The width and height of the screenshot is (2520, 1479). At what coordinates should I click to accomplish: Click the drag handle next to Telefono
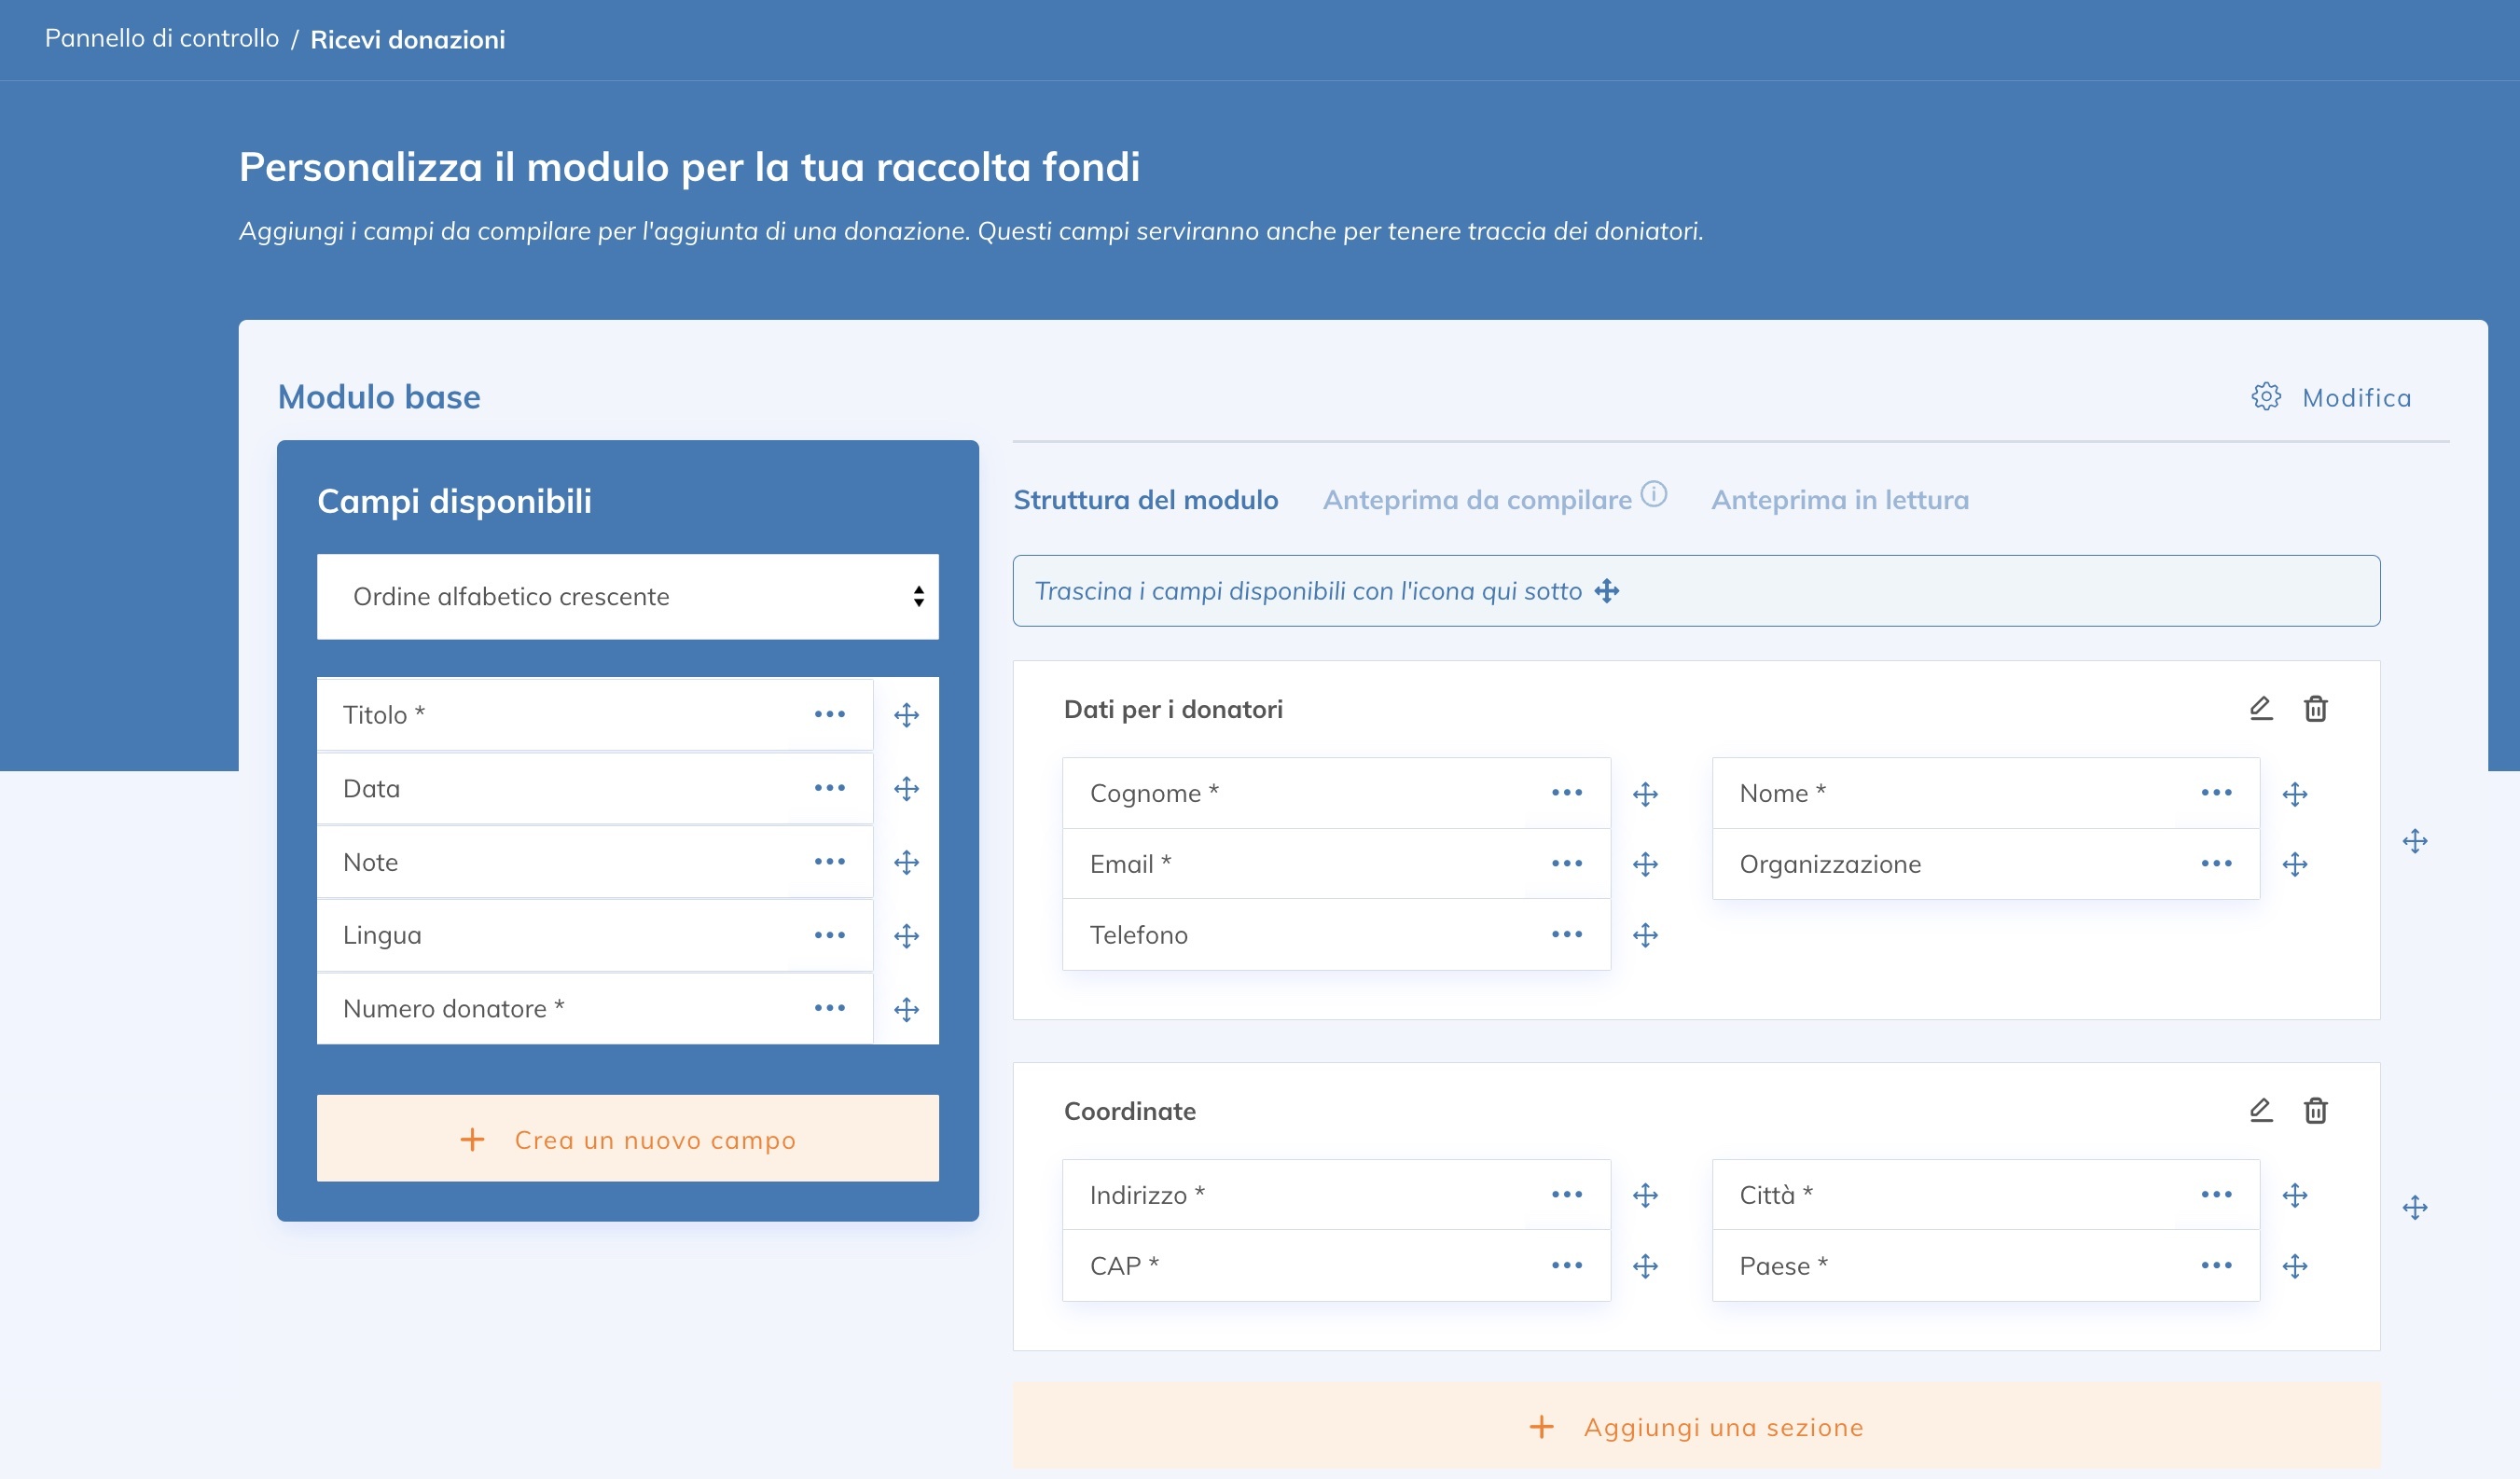point(1645,936)
